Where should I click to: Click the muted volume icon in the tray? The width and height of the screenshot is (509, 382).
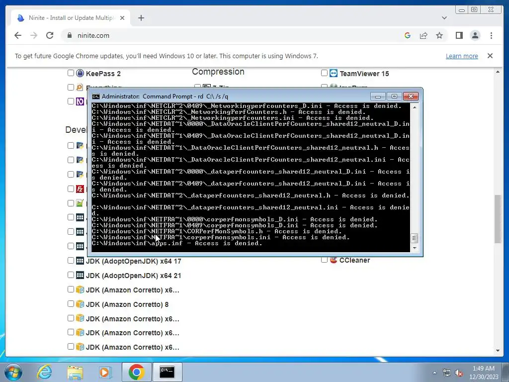[459, 373]
